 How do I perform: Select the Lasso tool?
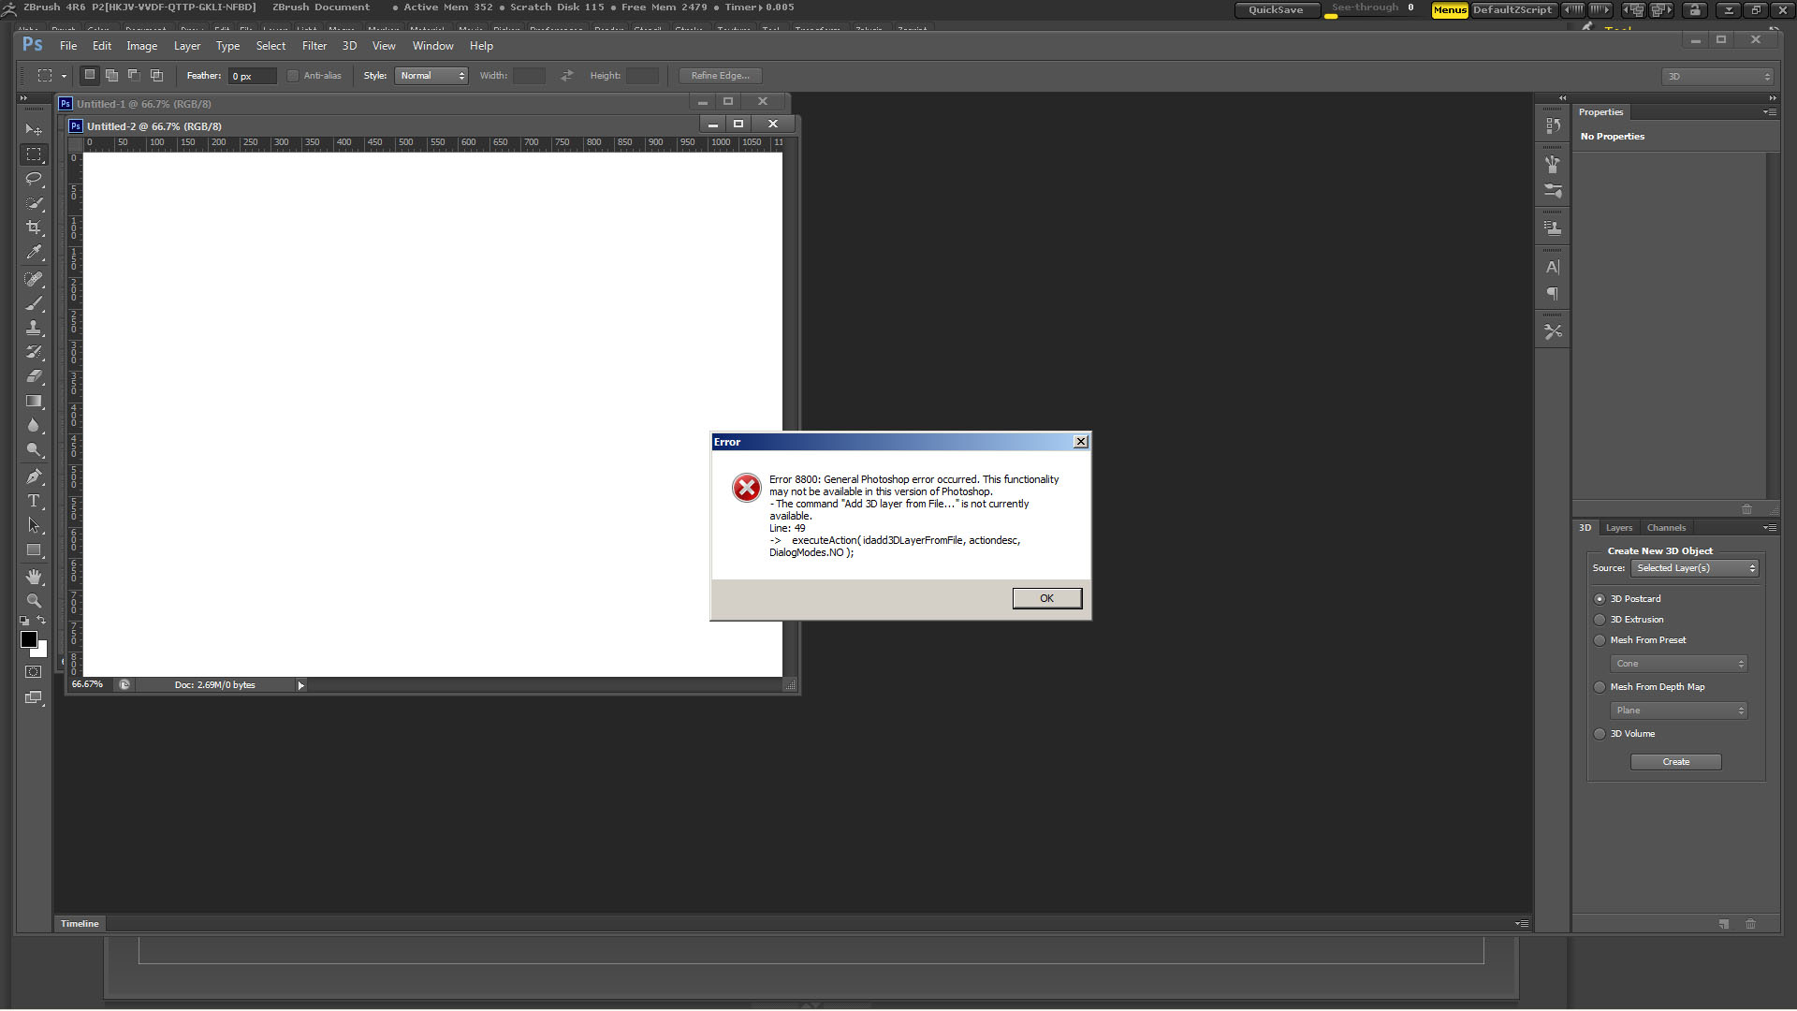pyautogui.click(x=34, y=178)
